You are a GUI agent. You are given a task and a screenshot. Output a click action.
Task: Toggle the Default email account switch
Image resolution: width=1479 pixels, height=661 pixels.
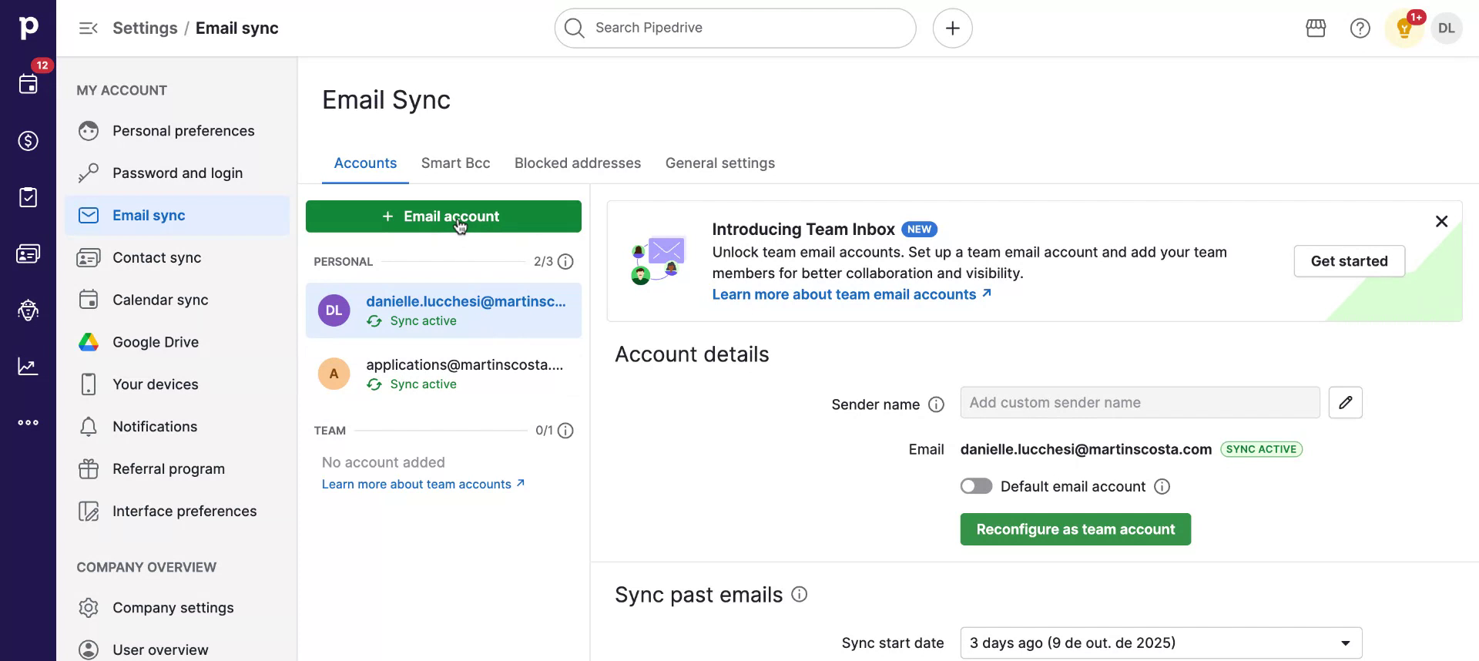(976, 486)
